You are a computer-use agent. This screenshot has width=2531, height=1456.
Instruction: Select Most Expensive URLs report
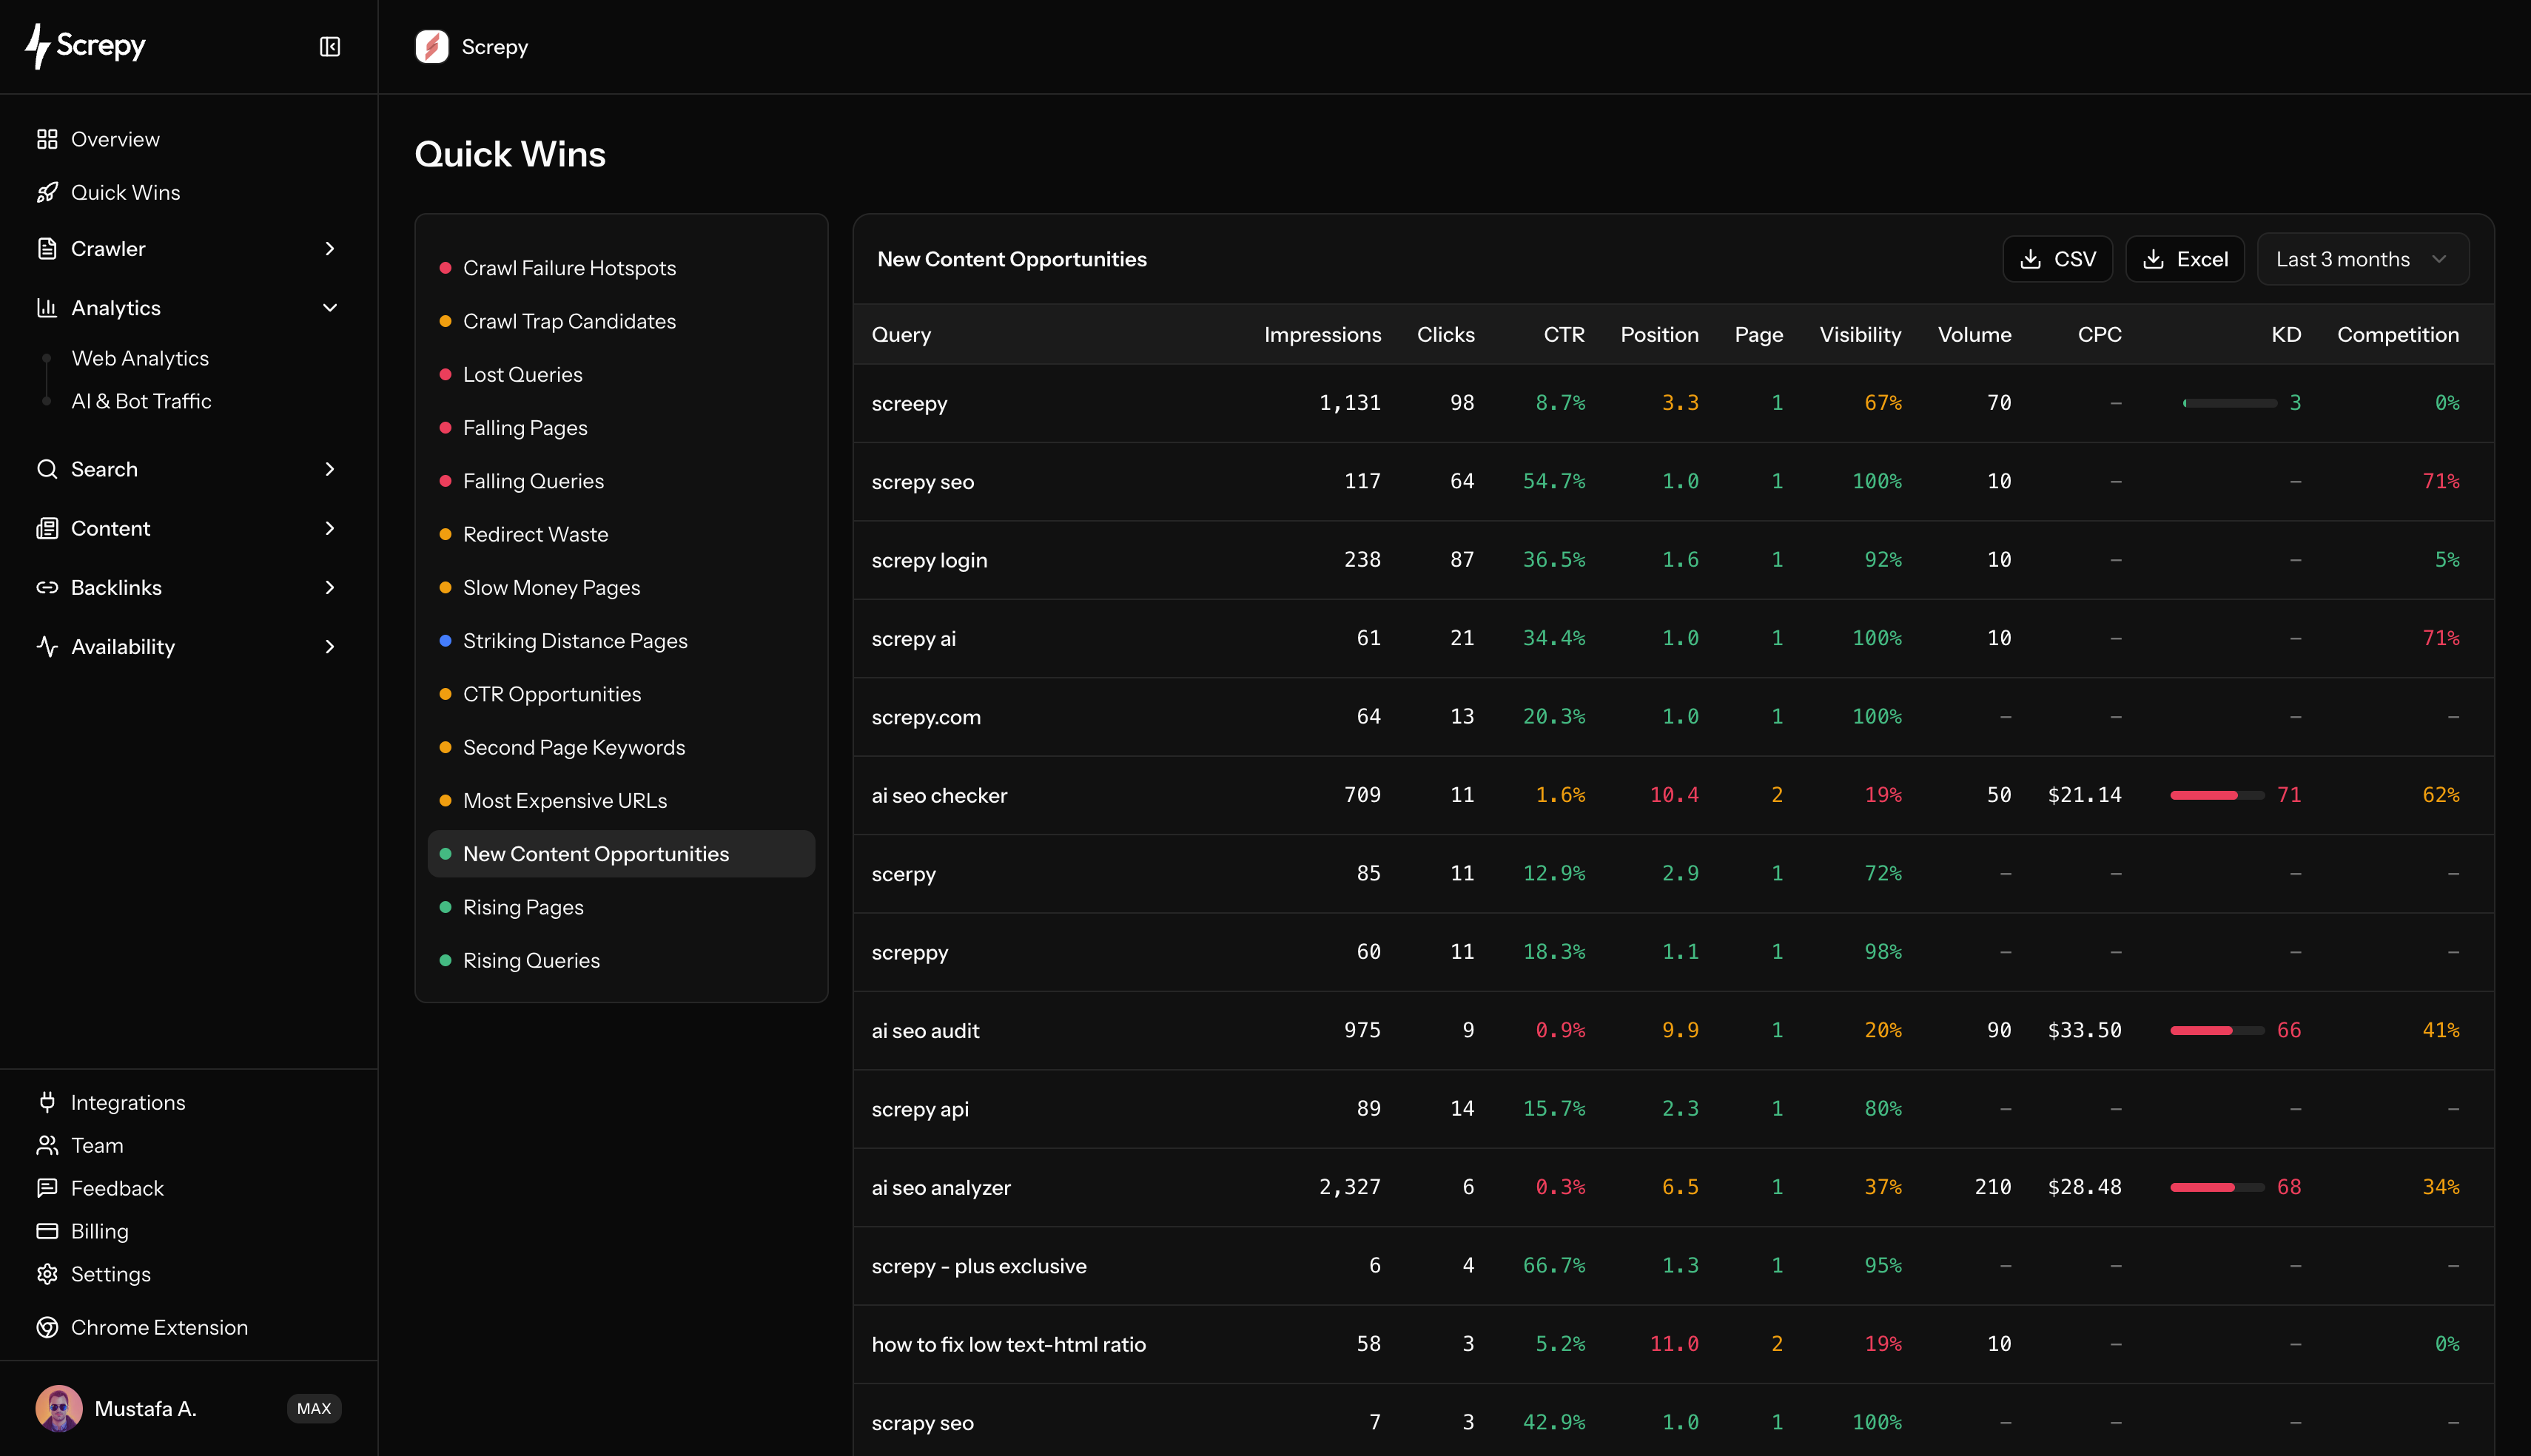(621, 800)
